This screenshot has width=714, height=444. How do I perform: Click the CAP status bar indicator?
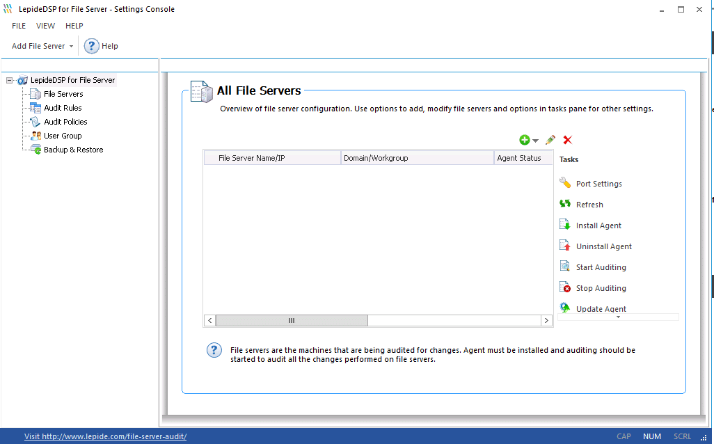[x=624, y=436]
